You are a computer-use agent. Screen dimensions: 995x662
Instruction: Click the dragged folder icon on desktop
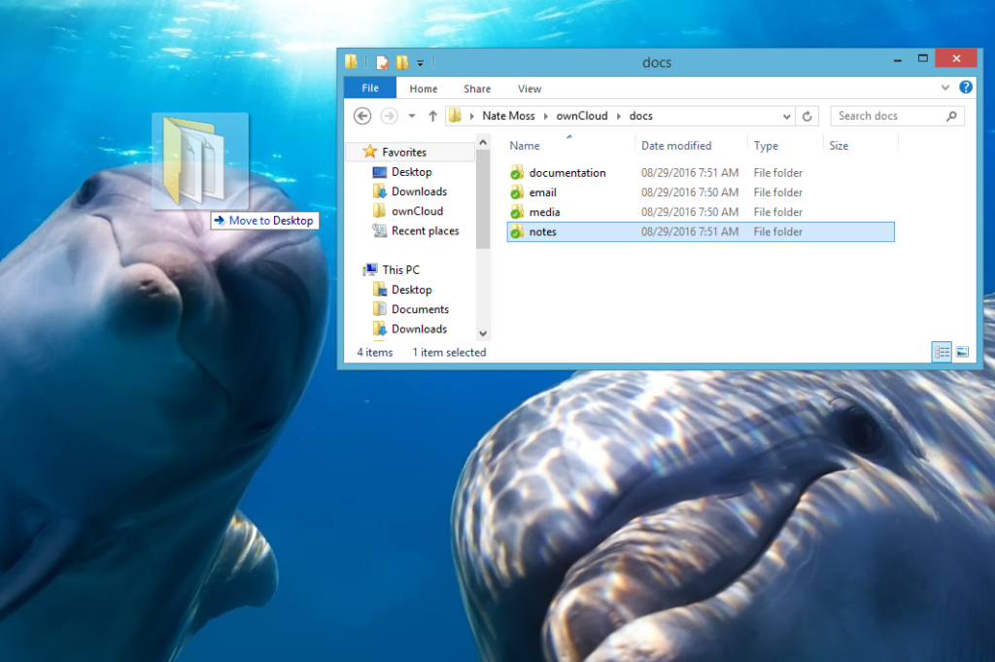pyautogui.click(x=200, y=160)
